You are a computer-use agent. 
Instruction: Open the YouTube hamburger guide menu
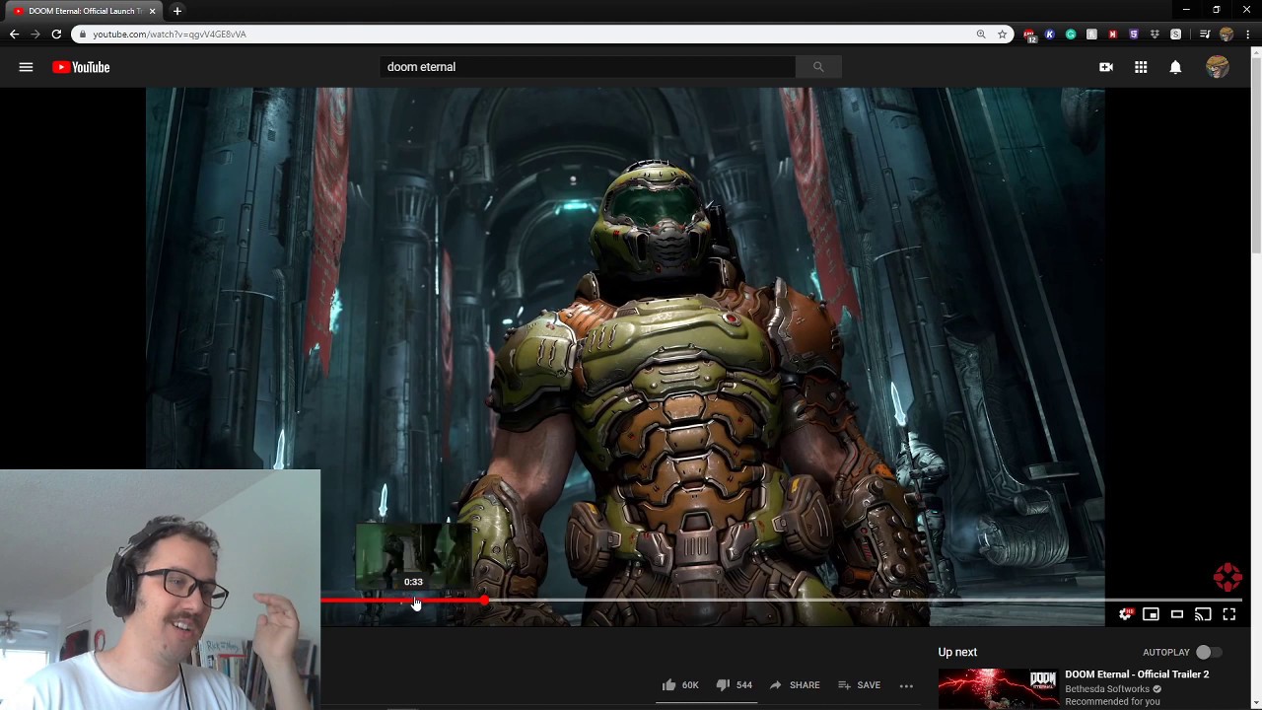[26, 67]
